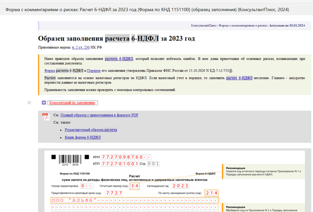Open Полный образец с примечаниями PDF link

click(99, 115)
